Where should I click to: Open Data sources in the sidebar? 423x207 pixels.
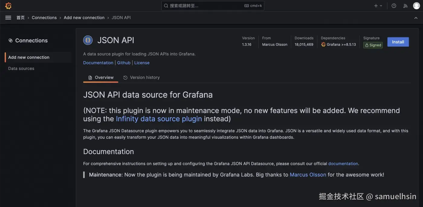tap(21, 68)
